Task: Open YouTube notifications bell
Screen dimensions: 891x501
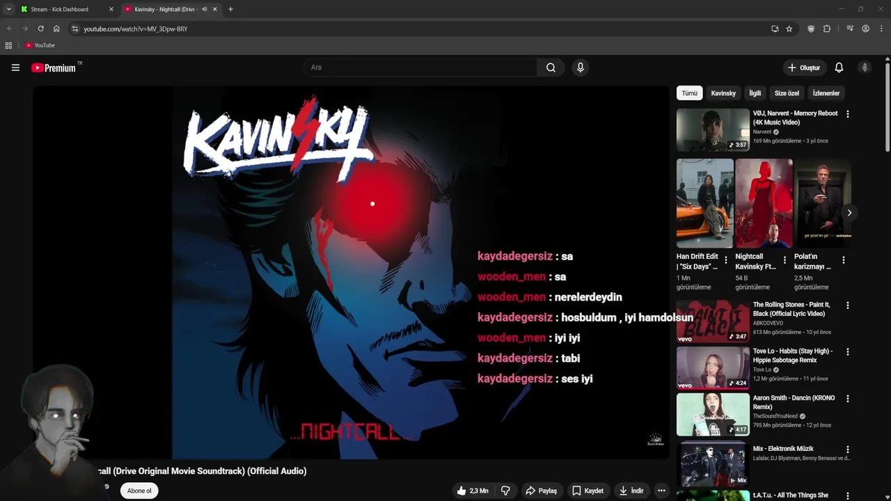Action: tap(839, 67)
